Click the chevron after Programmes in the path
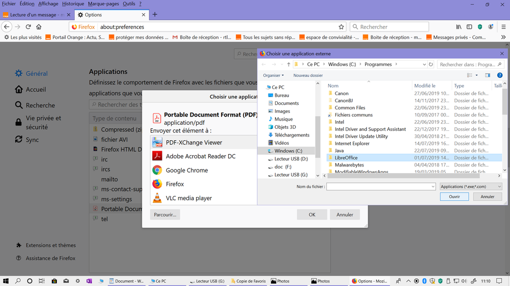 (396, 64)
